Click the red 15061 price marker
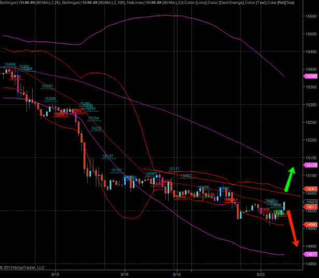 (x=311, y=189)
